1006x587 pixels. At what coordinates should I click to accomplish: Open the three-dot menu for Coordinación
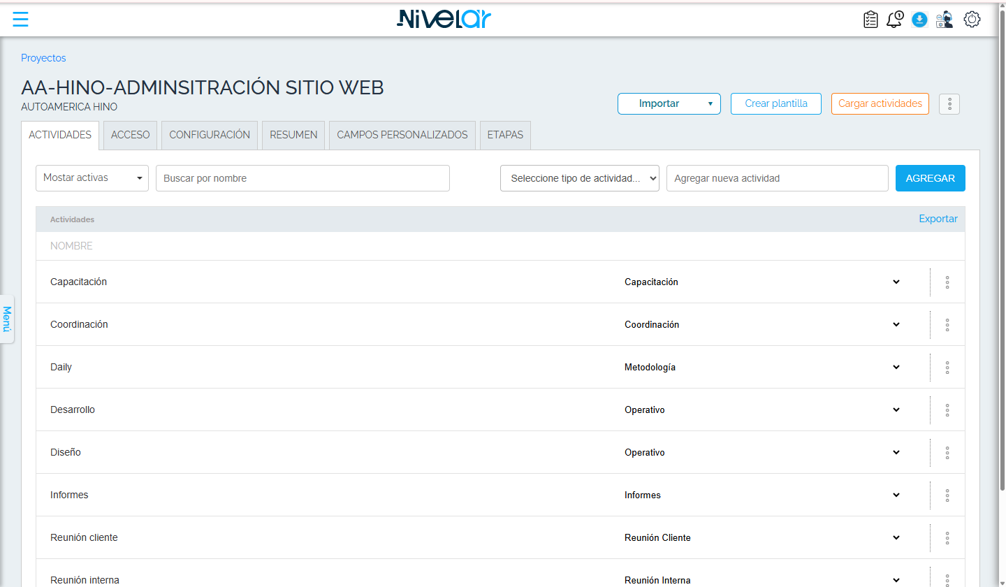pyautogui.click(x=947, y=325)
